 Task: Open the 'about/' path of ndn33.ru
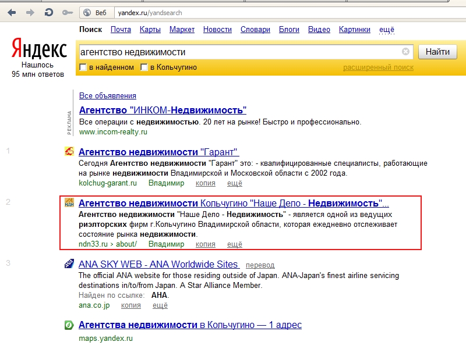point(126,244)
